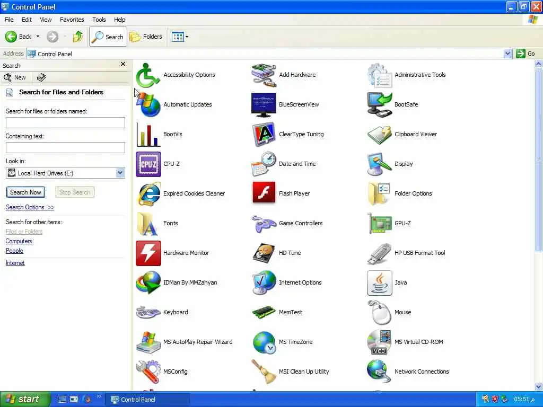543x407 pixels.
Task: Toggle the Search toolbar button
Action: (x=108, y=37)
